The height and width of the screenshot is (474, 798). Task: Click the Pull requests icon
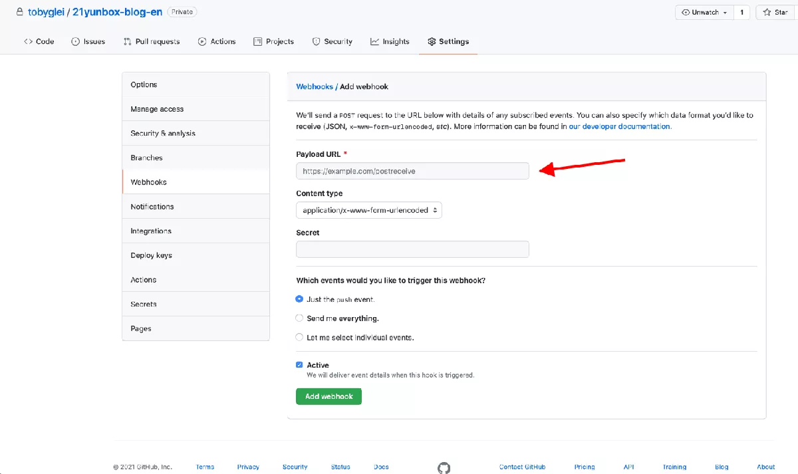pyautogui.click(x=127, y=41)
